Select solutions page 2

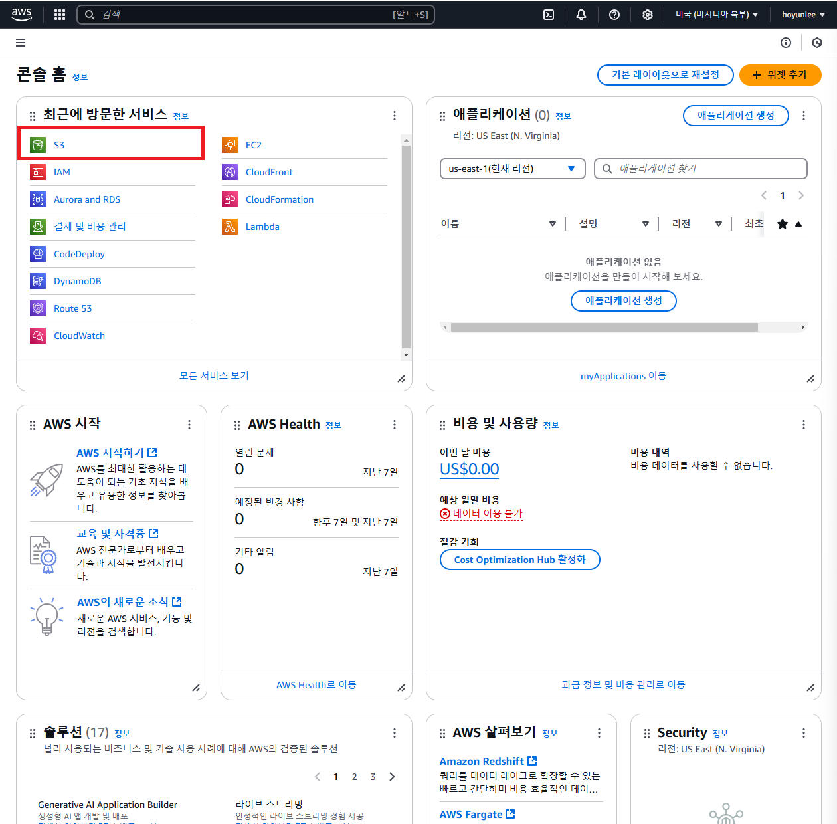point(355,777)
